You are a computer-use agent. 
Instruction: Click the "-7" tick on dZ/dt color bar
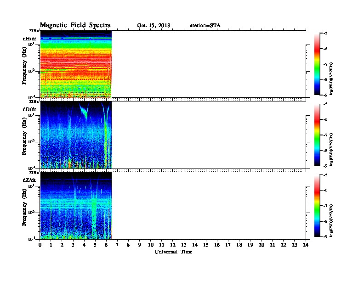(x=325, y=206)
